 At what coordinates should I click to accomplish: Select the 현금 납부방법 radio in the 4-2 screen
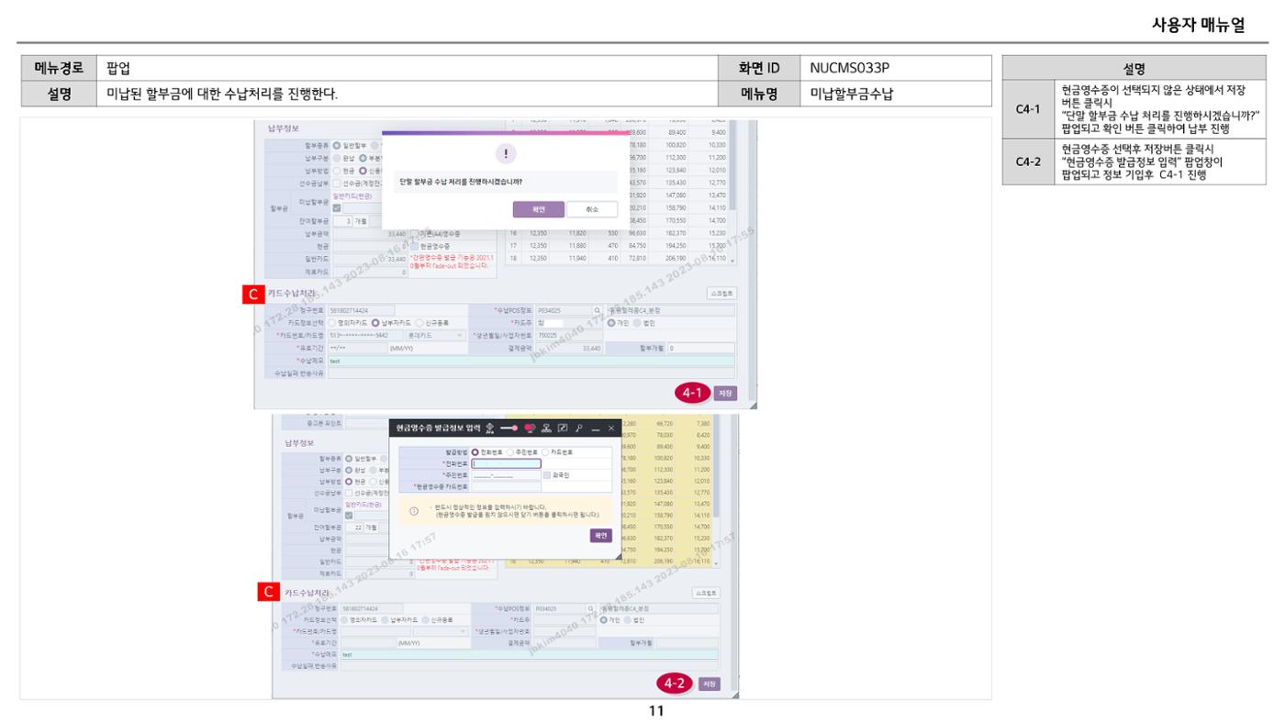pos(349,482)
